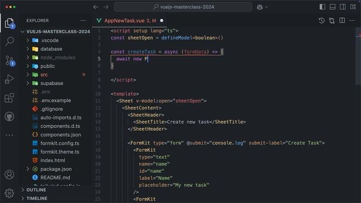The width and height of the screenshot is (361, 203).
Task: Open the Manage gear icon
Action: point(10,193)
